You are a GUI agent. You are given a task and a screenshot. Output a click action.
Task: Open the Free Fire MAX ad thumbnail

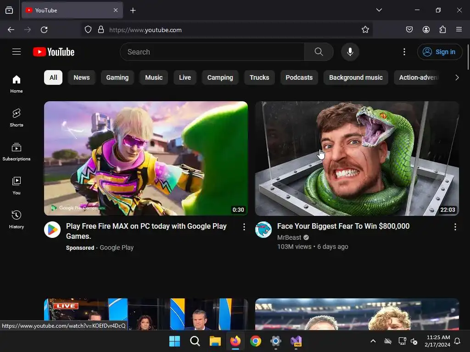click(146, 158)
